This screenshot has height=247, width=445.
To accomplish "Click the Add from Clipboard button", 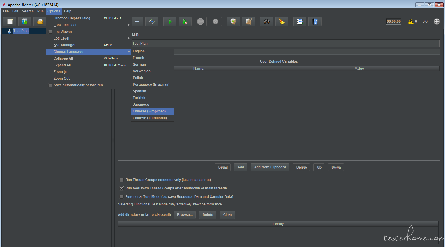I will tap(270, 167).
